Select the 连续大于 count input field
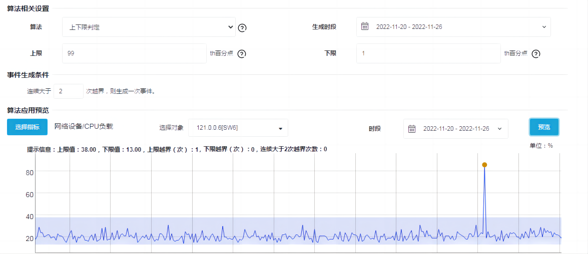 point(68,91)
